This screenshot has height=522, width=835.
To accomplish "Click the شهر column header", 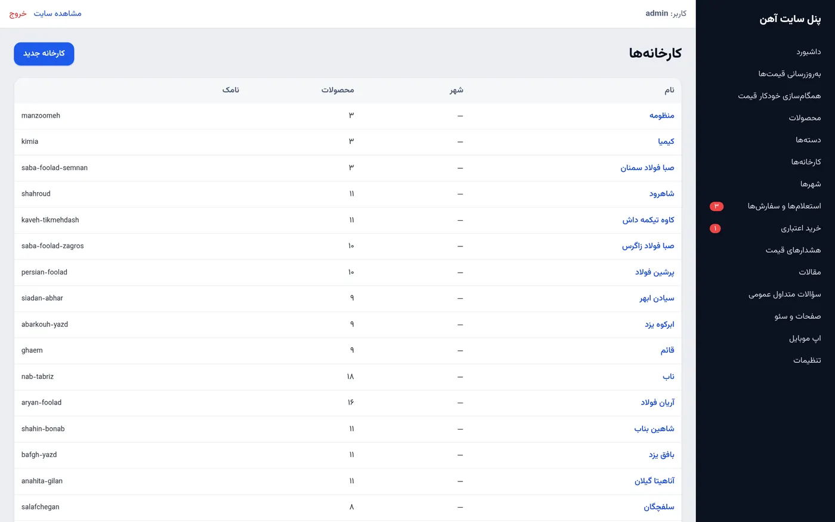I will [456, 90].
